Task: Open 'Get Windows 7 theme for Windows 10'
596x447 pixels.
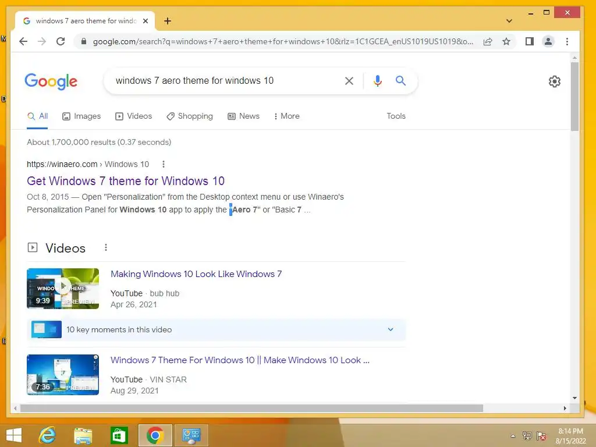Action: click(126, 181)
